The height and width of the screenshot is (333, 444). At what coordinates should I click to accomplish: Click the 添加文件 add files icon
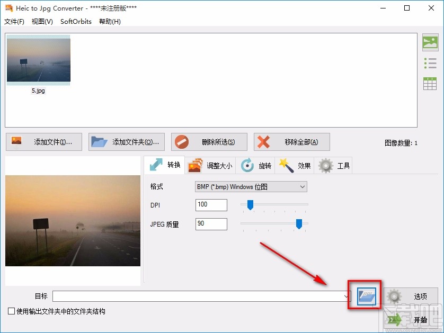pos(16,141)
